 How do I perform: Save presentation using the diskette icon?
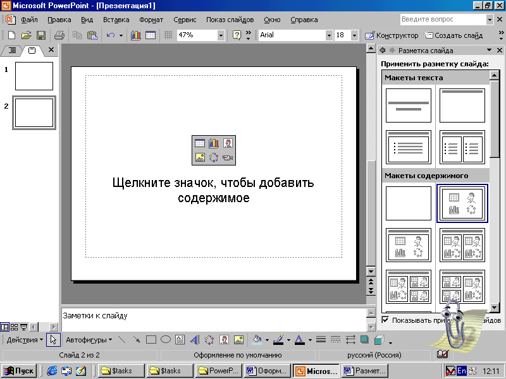(41, 35)
